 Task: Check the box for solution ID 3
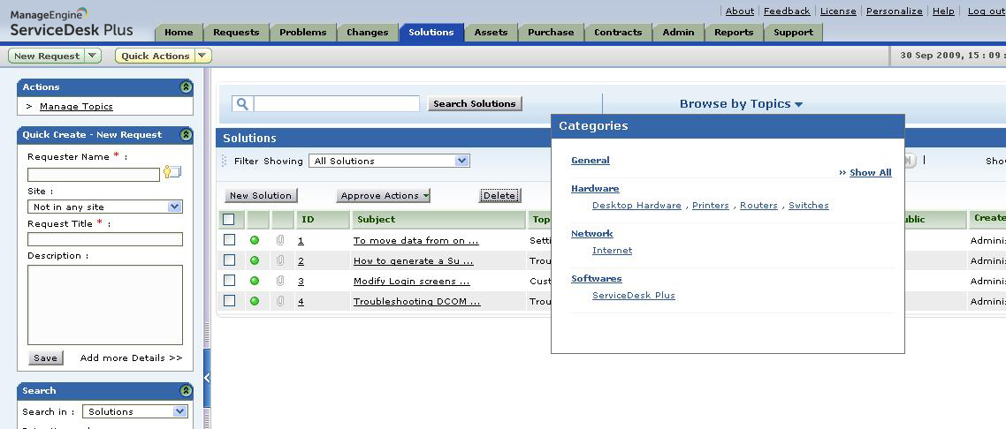point(229,280)
